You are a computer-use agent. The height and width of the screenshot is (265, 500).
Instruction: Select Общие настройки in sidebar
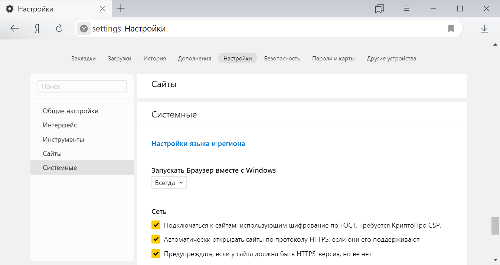click(x=82, y=111)
